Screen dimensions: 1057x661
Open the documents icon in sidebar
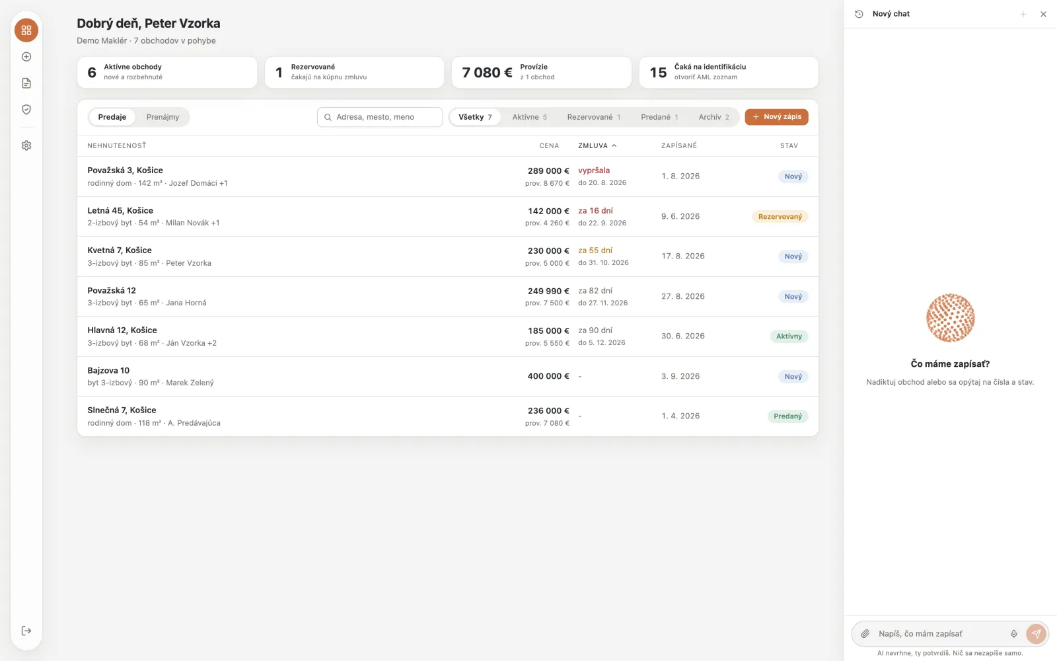26,83
